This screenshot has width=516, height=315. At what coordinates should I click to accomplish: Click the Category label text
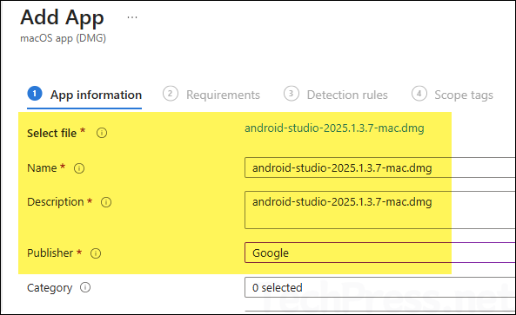click(x=50, y=288)
